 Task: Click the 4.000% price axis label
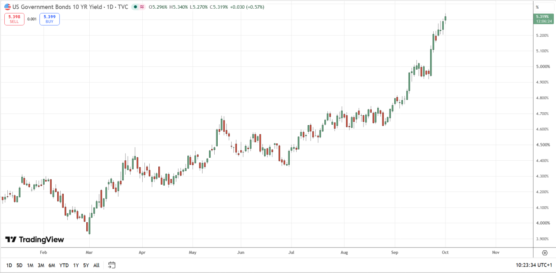coord(543,223)
